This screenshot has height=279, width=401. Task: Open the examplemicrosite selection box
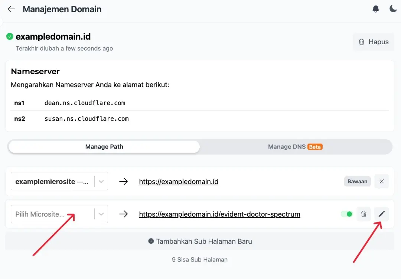pos(59,181)
